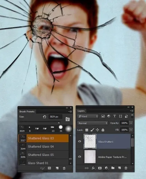Create new fill or adjustment layer
Screen dimensions: 146x179
pos(106,168)
